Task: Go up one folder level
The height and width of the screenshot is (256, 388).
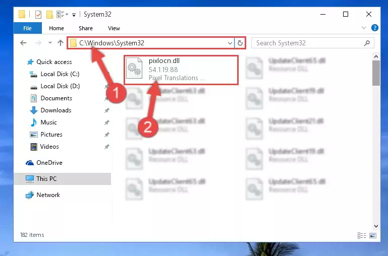Action: click(61, 43)
